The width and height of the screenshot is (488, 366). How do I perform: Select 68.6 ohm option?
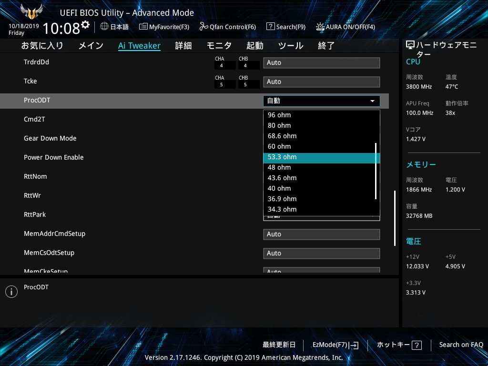pos(319,136)
